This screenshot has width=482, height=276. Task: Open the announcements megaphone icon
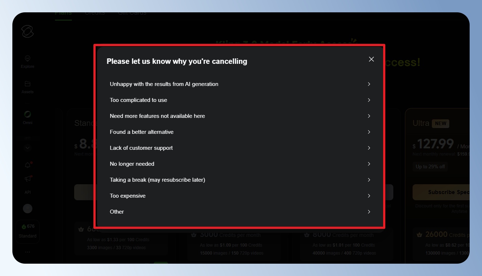coord(28,179)
